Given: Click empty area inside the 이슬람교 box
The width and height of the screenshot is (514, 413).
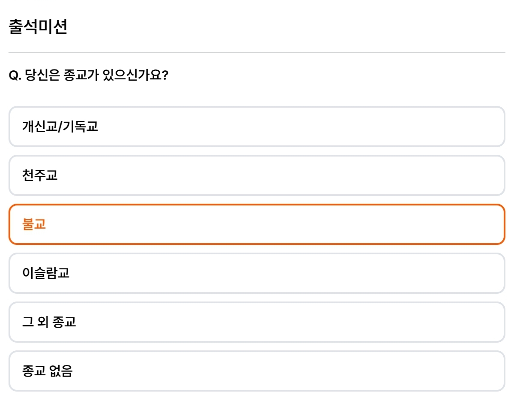Looking at the screenshot, I should (300, 273).
